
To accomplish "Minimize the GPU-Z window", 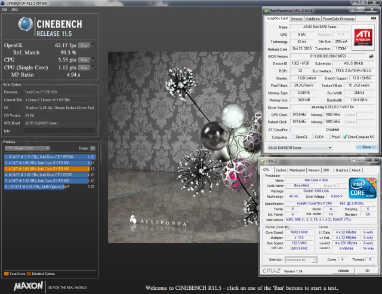I will click(x=353, y=10).
